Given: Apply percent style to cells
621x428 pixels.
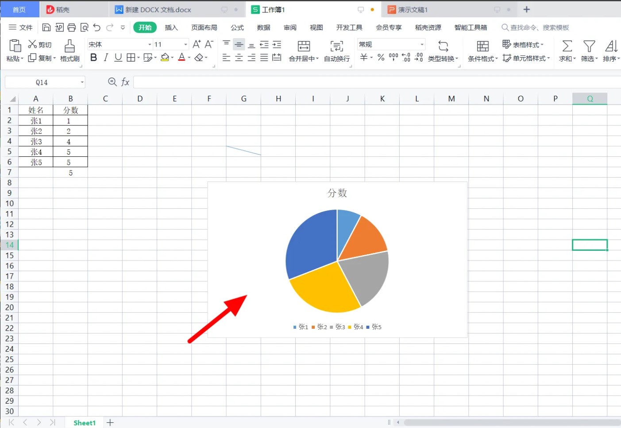Looking at the screenshot, I should click(381, 57).
